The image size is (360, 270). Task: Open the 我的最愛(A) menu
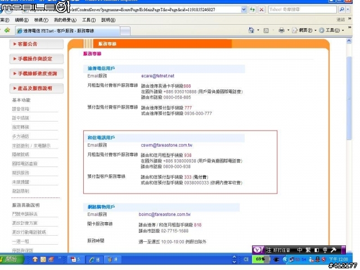pyautogui.click(x=65, y=20)
